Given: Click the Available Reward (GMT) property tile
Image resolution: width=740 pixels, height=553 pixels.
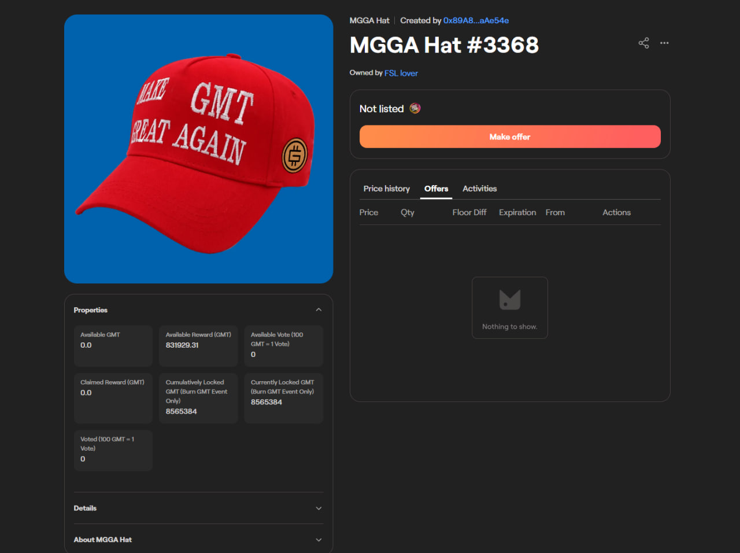Looking at the screenshot, I should 198,346.
